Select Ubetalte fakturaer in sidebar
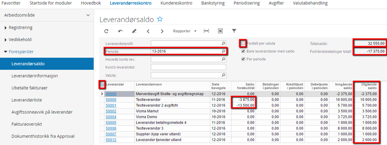Image resolution: width=387 pixels, height=145 pixels. 29,88
